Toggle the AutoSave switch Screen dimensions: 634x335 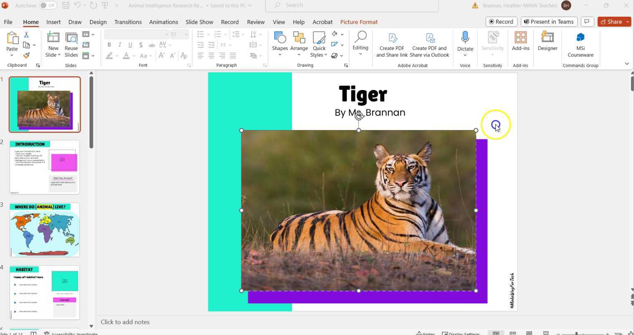[x=48, y=5]
